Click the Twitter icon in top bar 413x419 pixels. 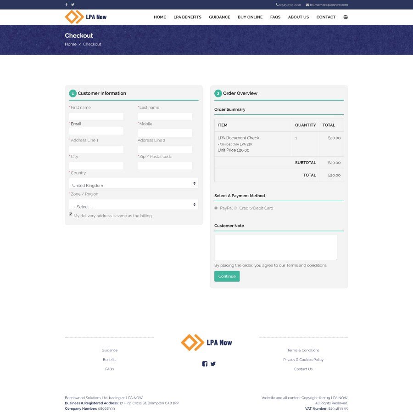pos(73,5)
